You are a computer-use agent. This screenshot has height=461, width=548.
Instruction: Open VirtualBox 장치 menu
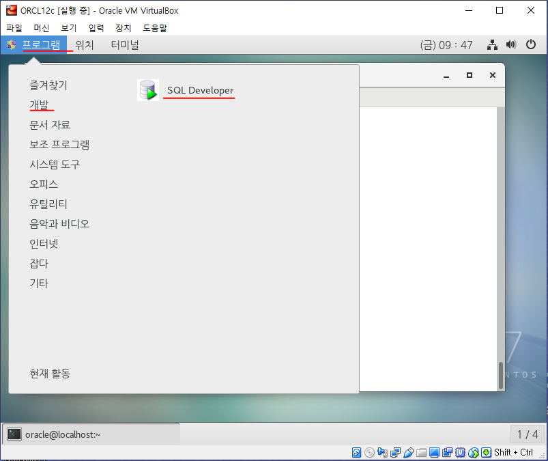[124, 28]
